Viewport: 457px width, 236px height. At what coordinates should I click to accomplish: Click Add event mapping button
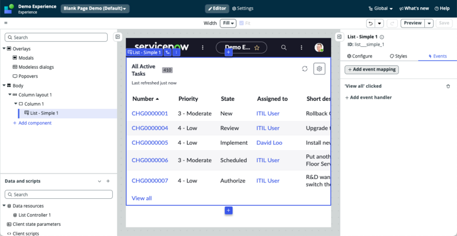click(371, 70)
